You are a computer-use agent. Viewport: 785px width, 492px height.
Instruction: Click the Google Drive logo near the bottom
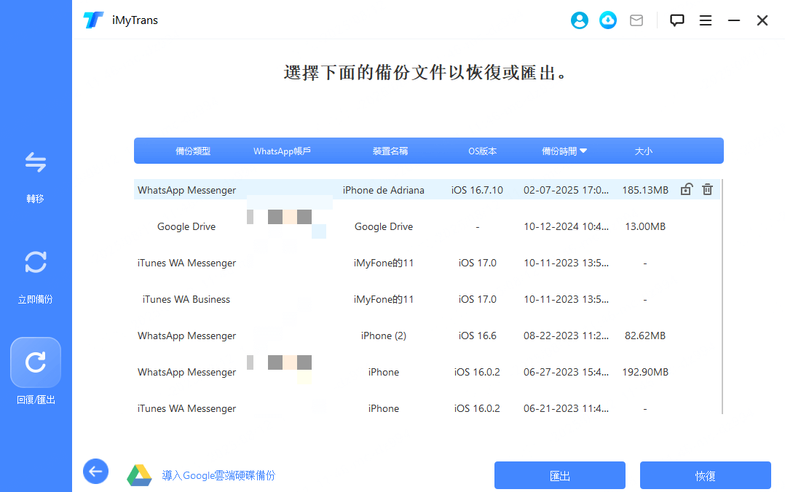(x=140, y=472)
